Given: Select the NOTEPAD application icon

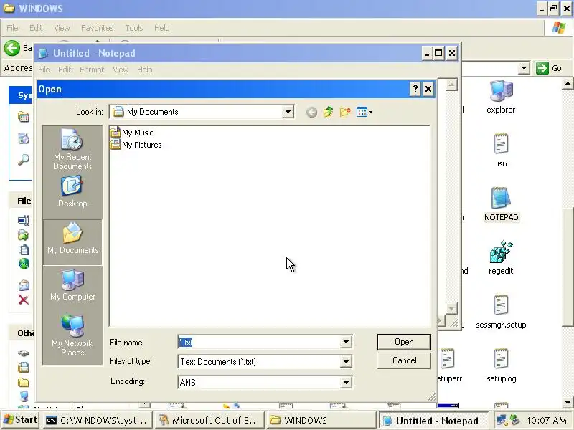Looking at the screenshot, I should point(501,204).
